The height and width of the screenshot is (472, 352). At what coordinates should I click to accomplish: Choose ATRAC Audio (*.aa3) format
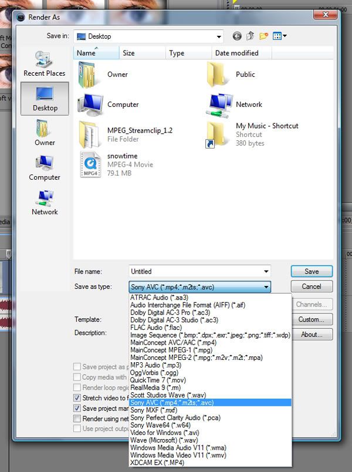[x=210, y=298]
